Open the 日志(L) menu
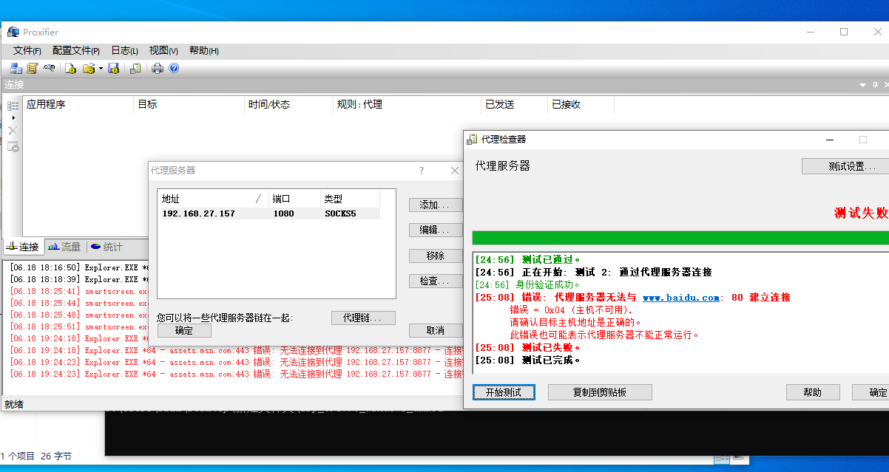Viewport: 889px width, 472px height. coord(124,51)
